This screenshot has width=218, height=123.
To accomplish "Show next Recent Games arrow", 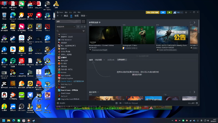I will pos(194,92).
